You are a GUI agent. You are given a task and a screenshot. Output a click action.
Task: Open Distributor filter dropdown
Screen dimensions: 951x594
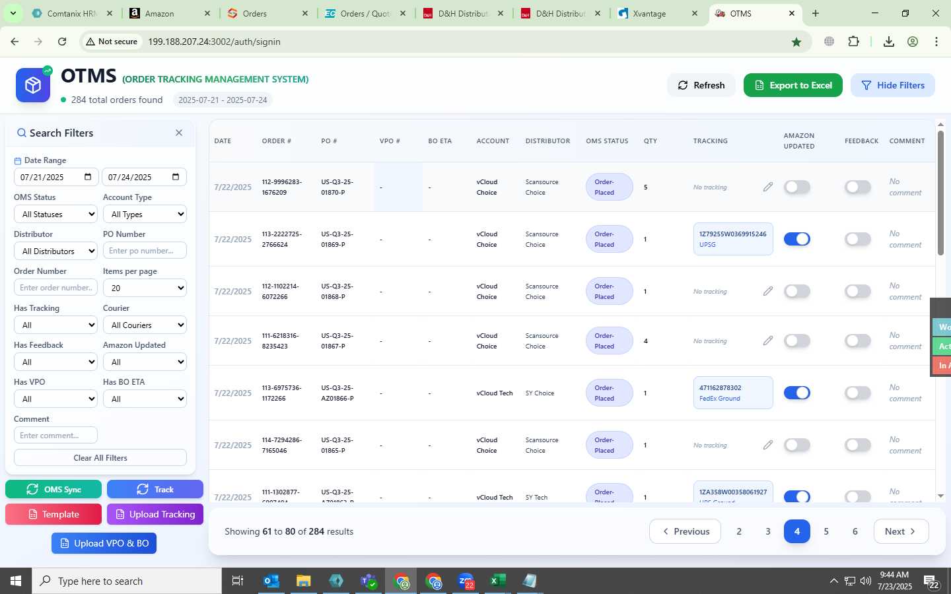point(55,251)
